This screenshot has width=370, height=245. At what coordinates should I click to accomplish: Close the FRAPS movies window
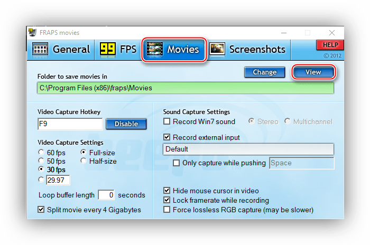pyautogui.click(x=332, y=33)
